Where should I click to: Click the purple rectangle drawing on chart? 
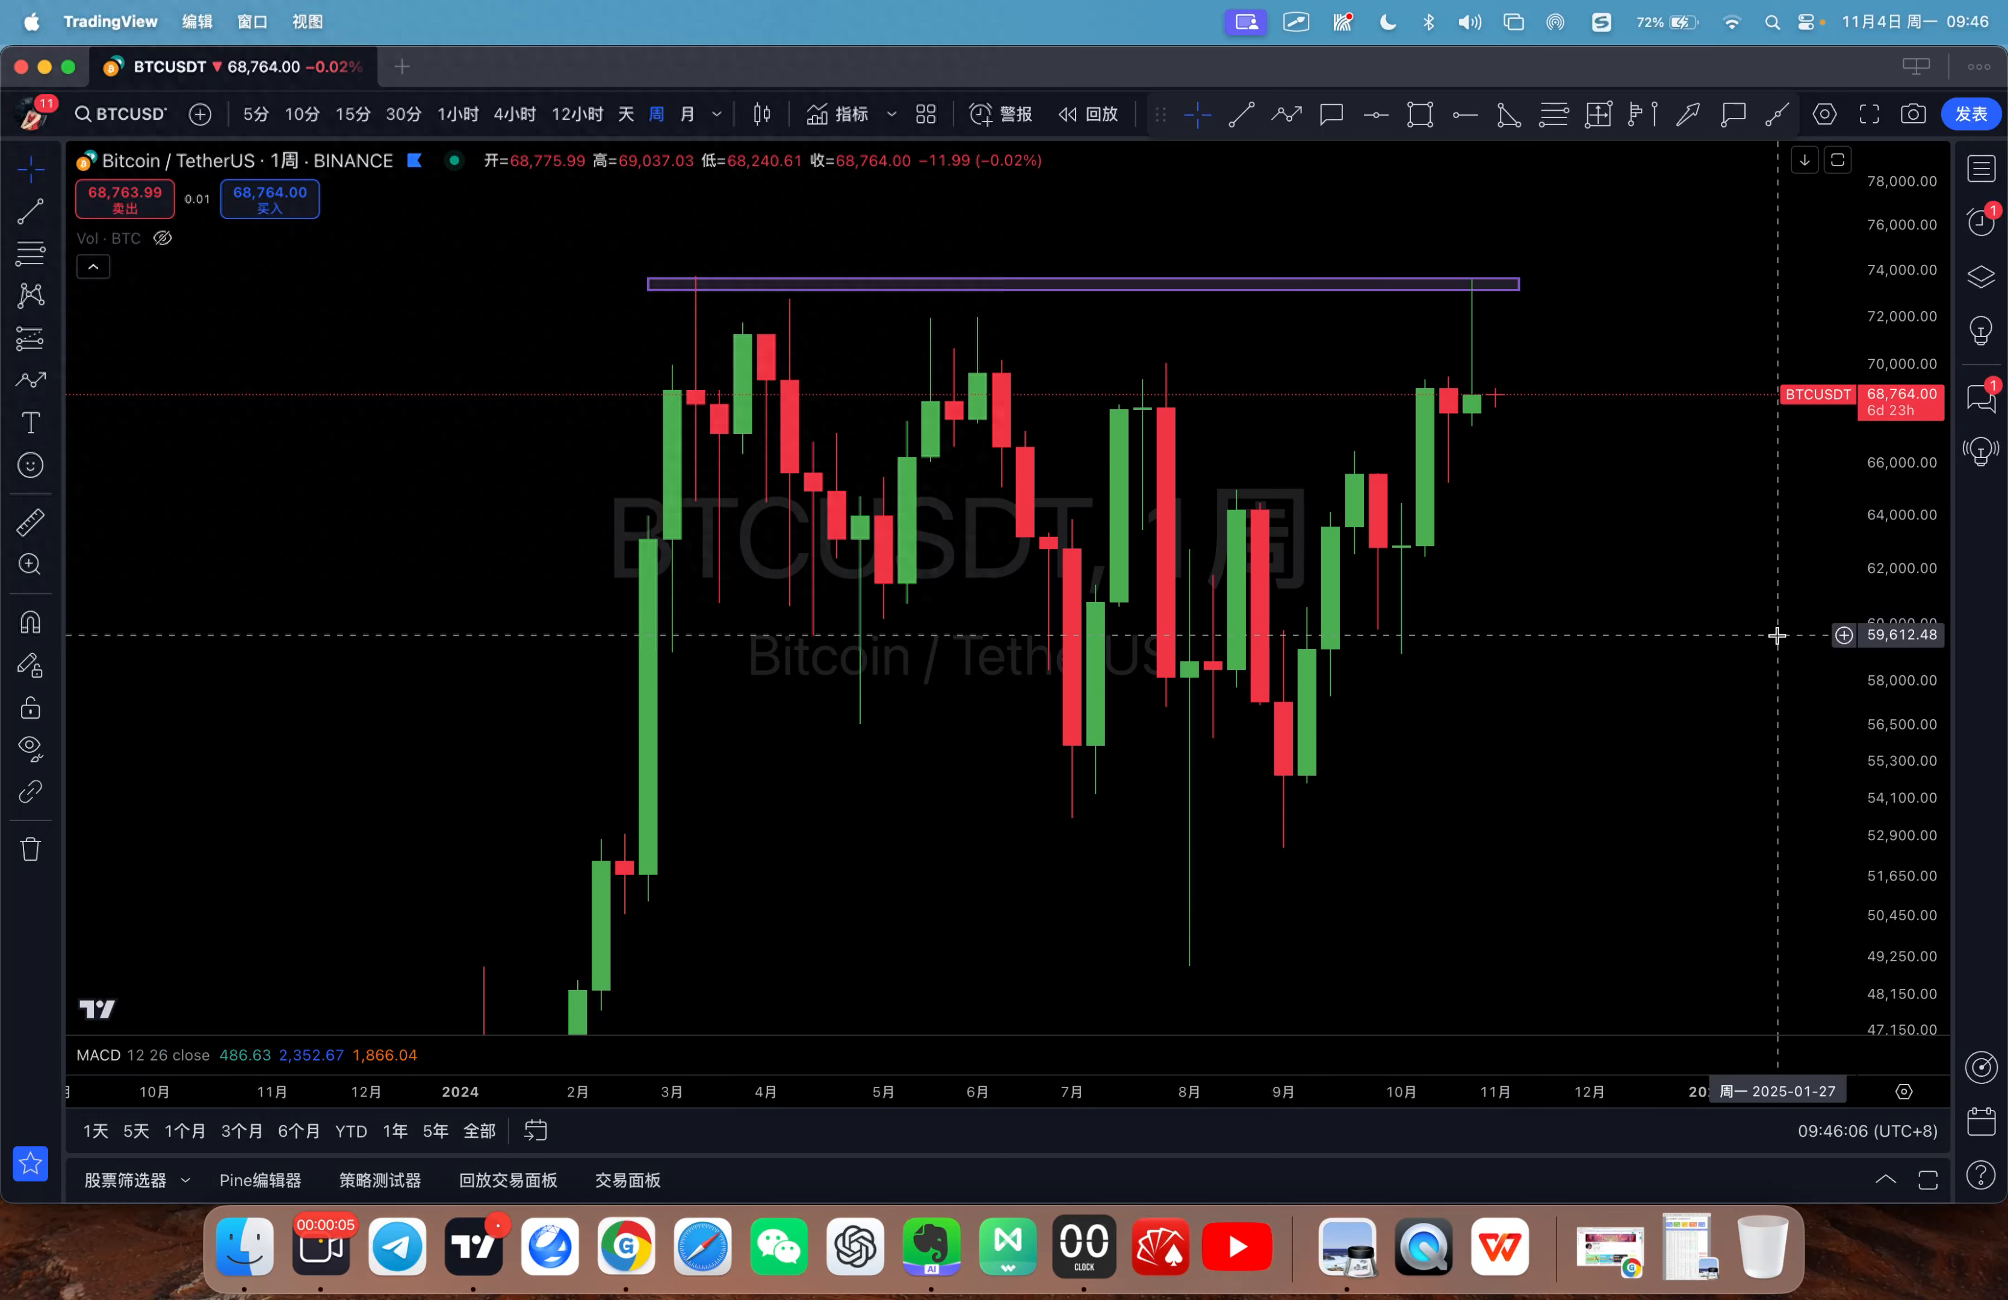point(1083,284)
